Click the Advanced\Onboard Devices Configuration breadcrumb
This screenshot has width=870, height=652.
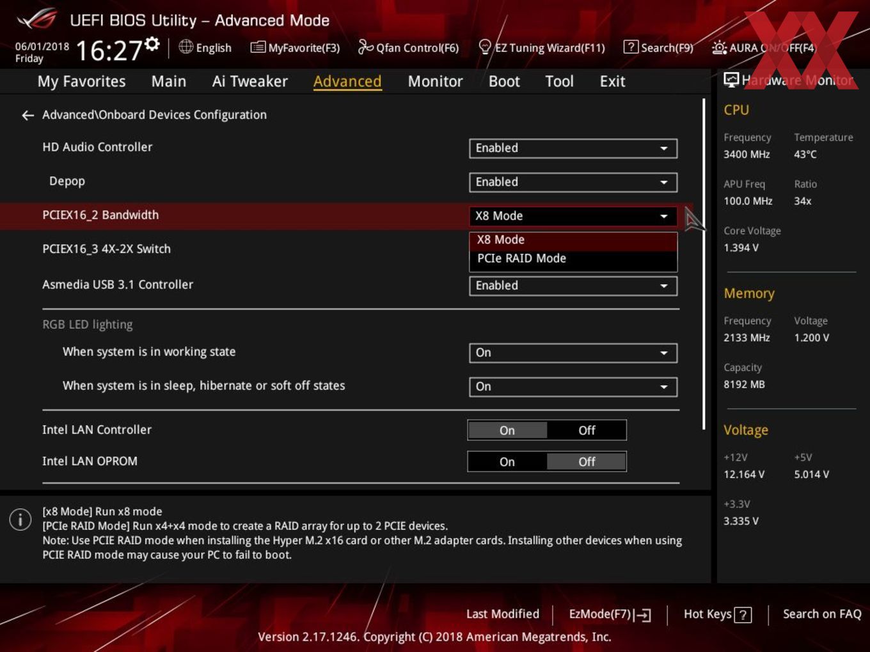point(154,115)
